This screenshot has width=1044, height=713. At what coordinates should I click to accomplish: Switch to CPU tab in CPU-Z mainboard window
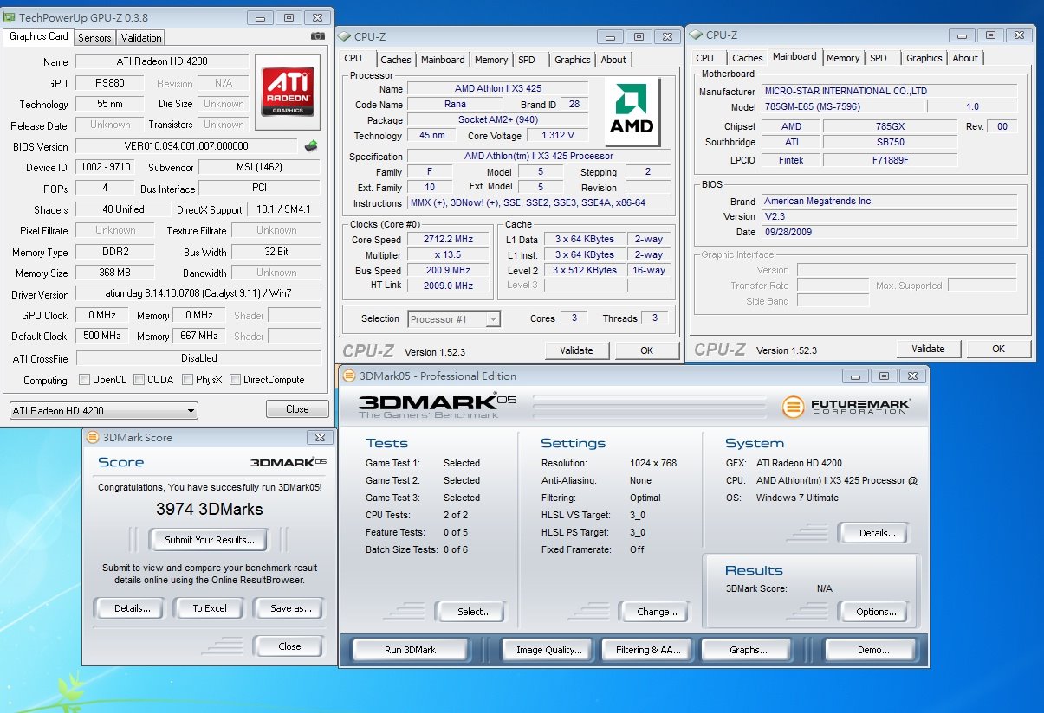(x=705, y=58)
